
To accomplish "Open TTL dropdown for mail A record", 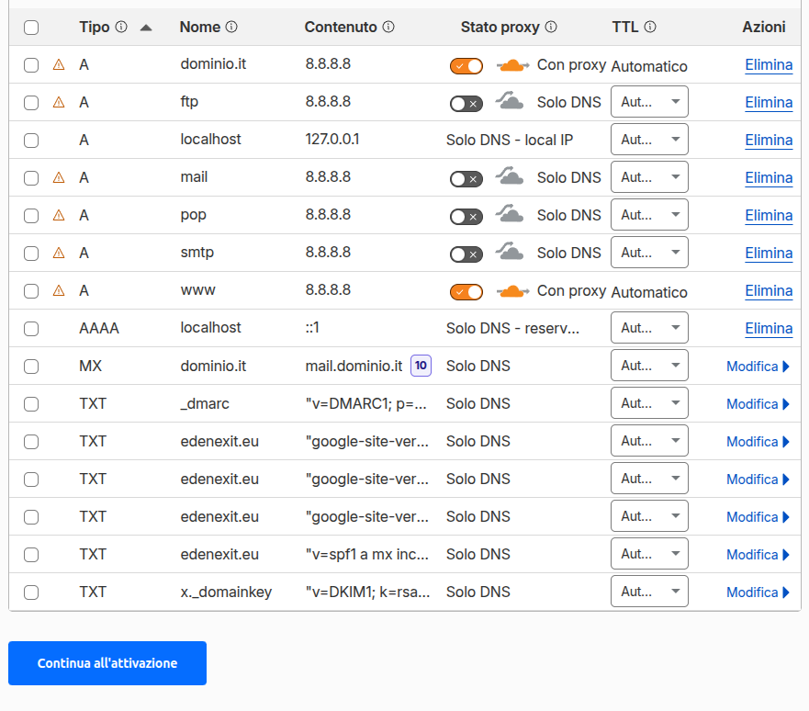I will click(x=649, y=177).
